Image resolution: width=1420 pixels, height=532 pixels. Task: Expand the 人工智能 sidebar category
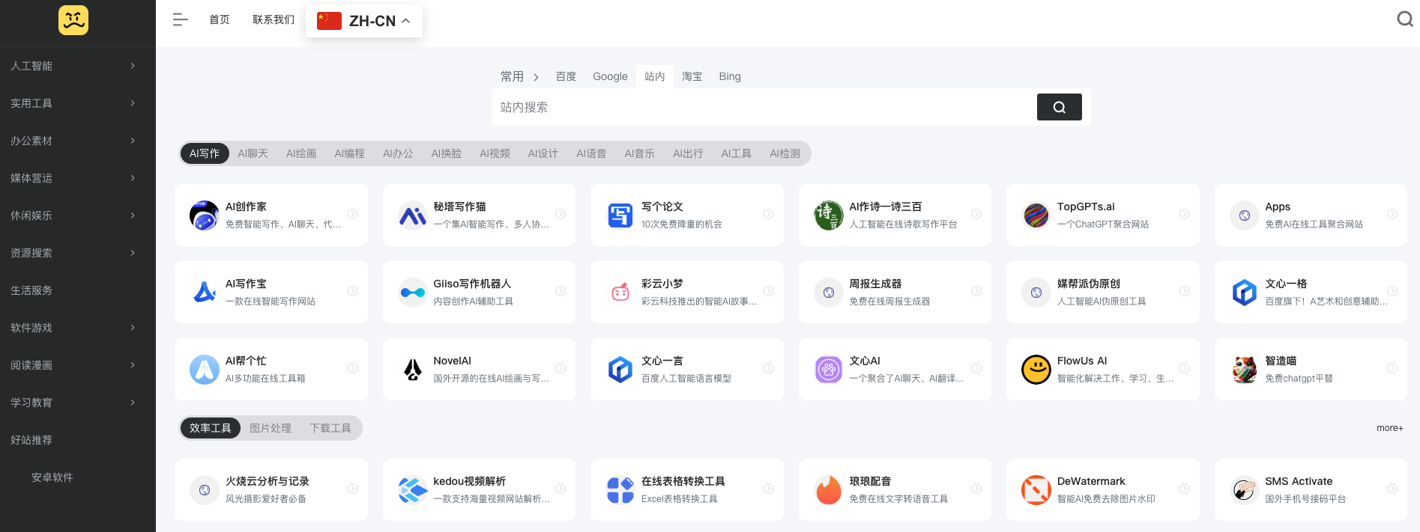pyautogui.click(x=73, y=66)
